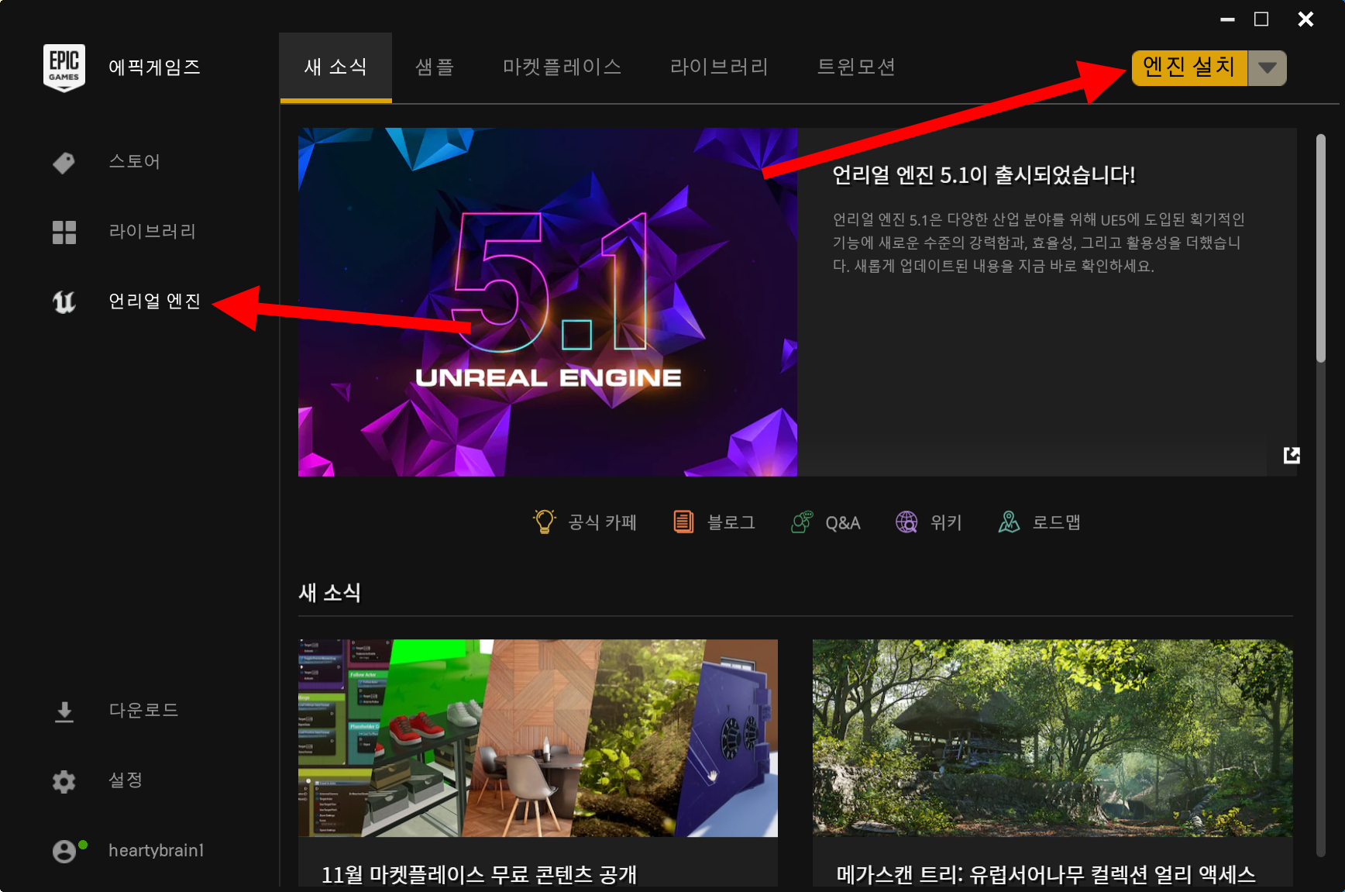Close the Epic Games launcher window
The image size is (1345, 892).
(1305, 19)
